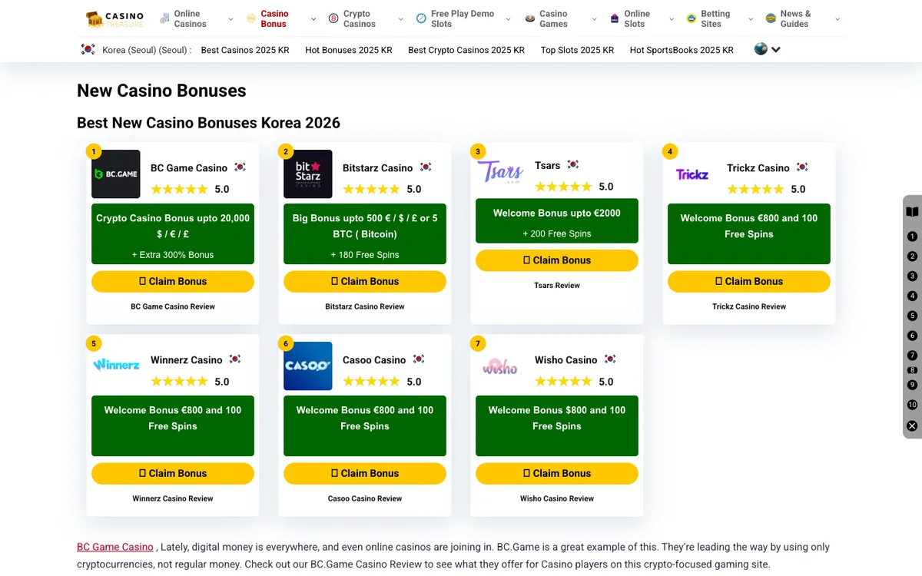Viewport: 922px width, 576px height.
Task: Click Korean flag beside Wisho Casino
Action: pyautogui.click(x=609, y=359)
